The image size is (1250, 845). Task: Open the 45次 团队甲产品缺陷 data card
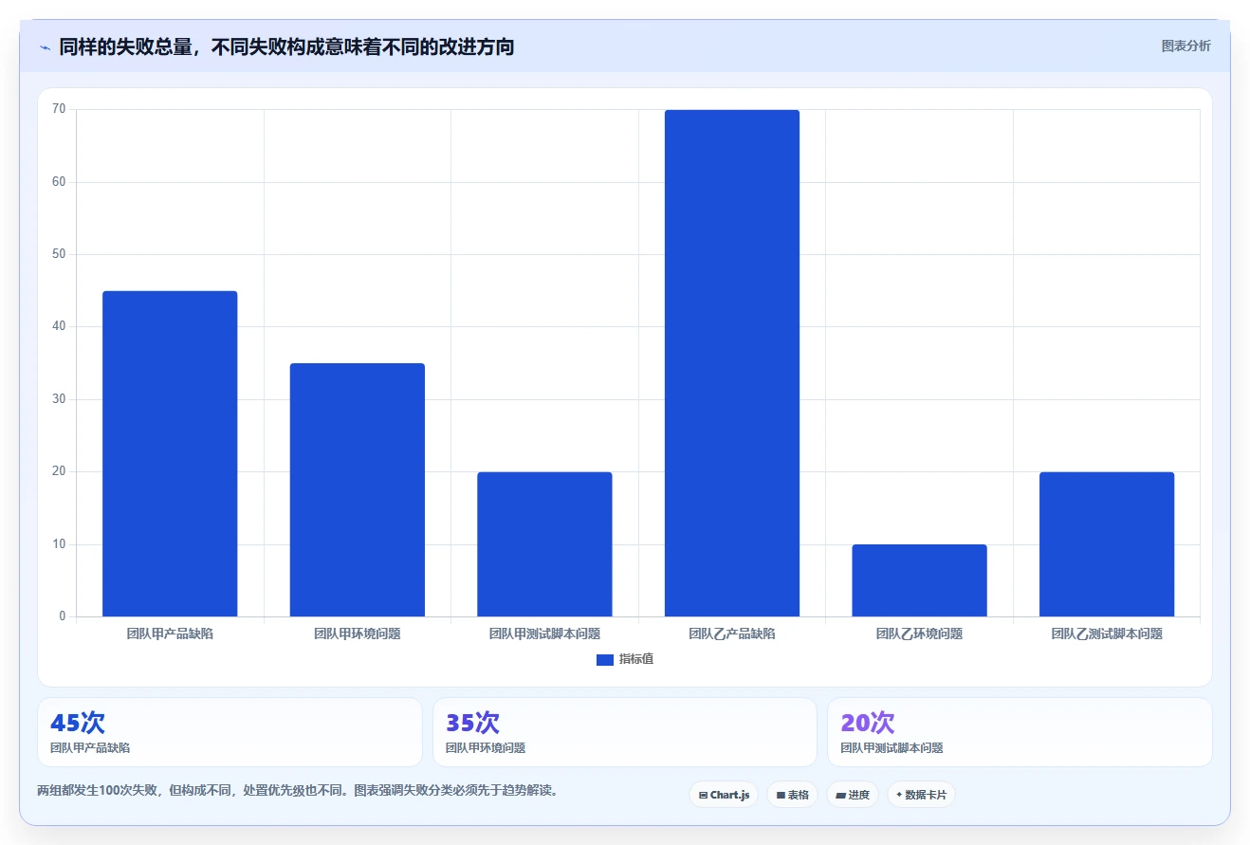pos(230,732)
